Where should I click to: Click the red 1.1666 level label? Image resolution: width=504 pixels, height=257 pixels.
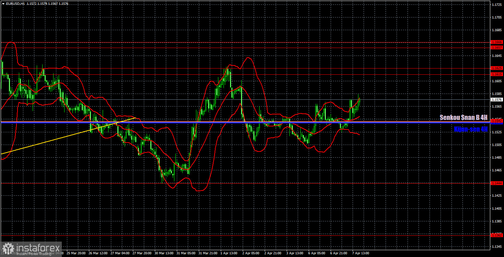coord(497,42)
